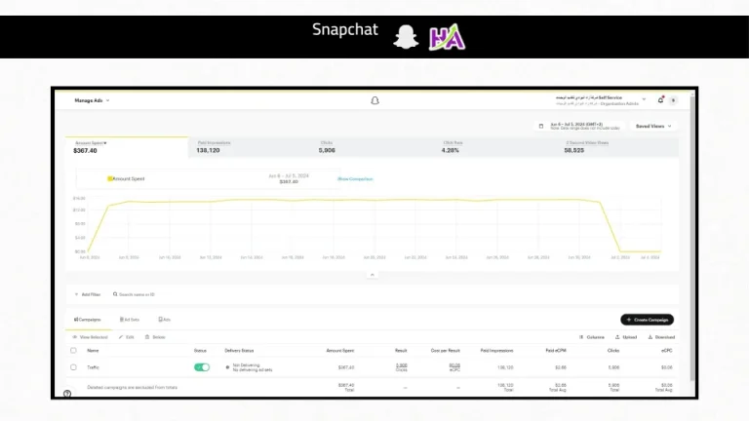Toggle the Traffic campaign status switch

(x=202, y=367)
